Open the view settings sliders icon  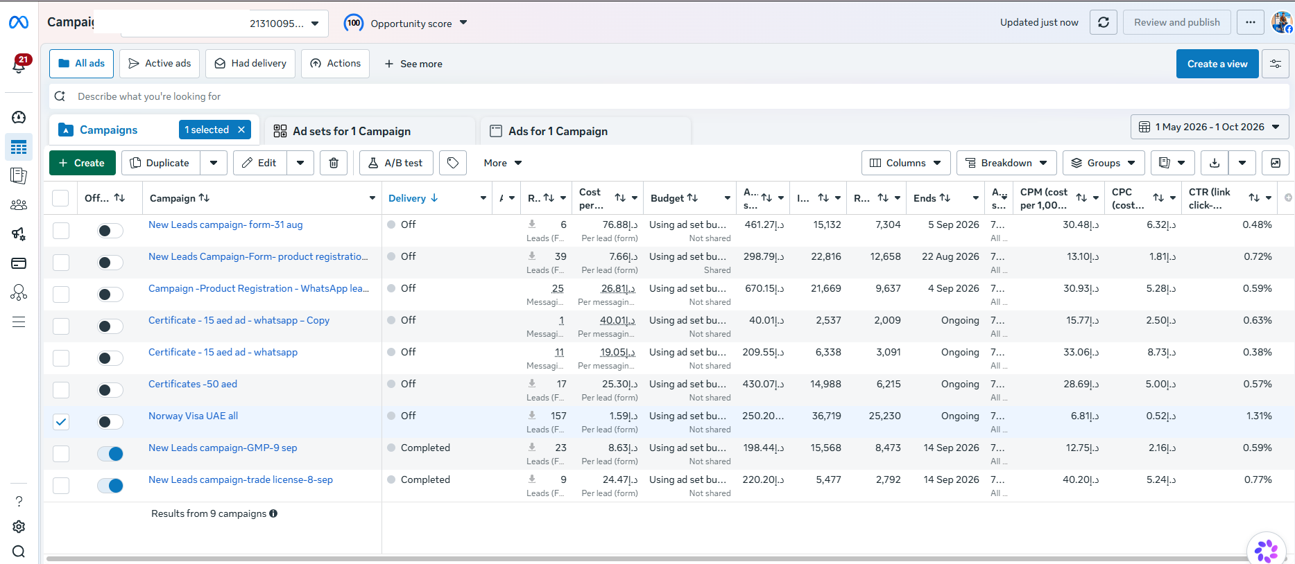(1276, 64)
